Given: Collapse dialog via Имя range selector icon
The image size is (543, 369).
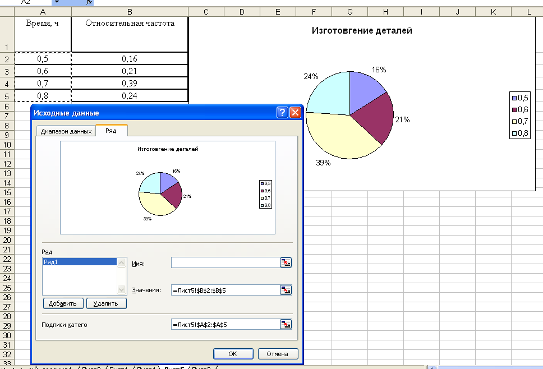Looking at the screenshot, I should [286, 263].
